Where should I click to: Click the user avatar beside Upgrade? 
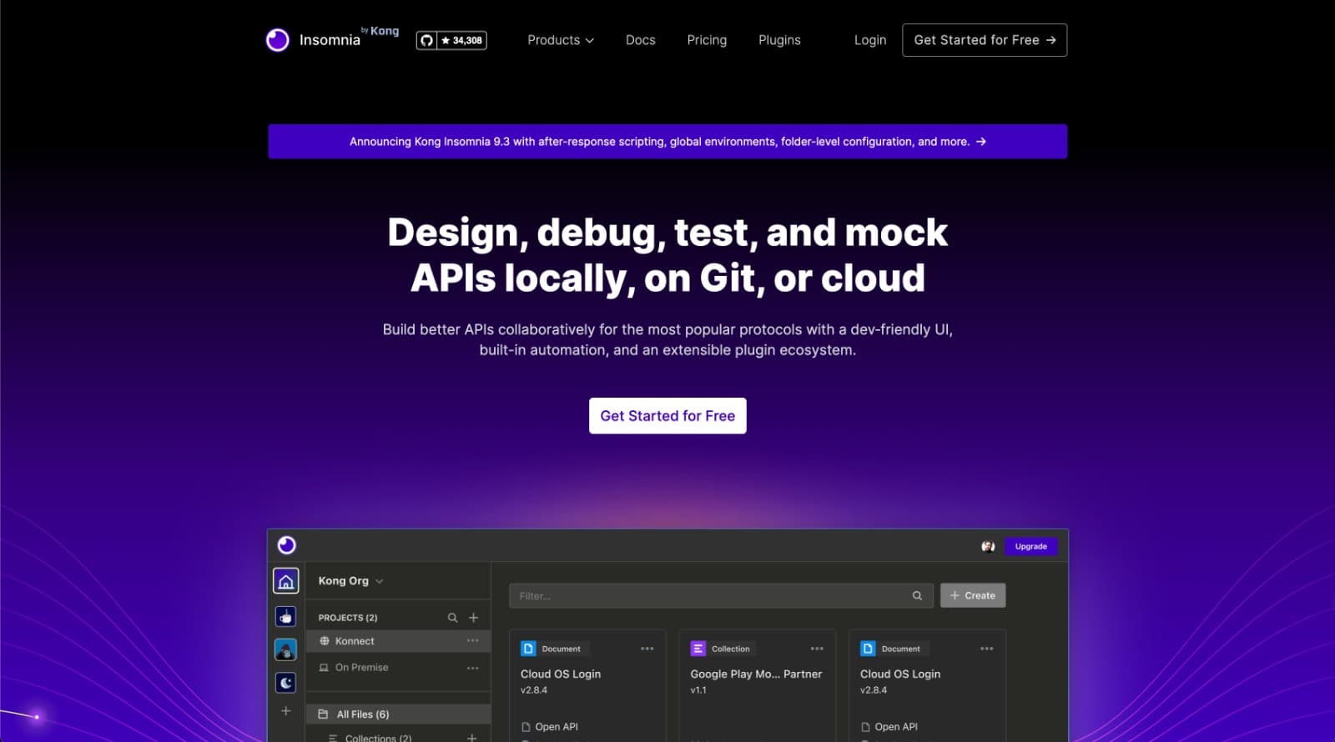(x=988, y=546)
